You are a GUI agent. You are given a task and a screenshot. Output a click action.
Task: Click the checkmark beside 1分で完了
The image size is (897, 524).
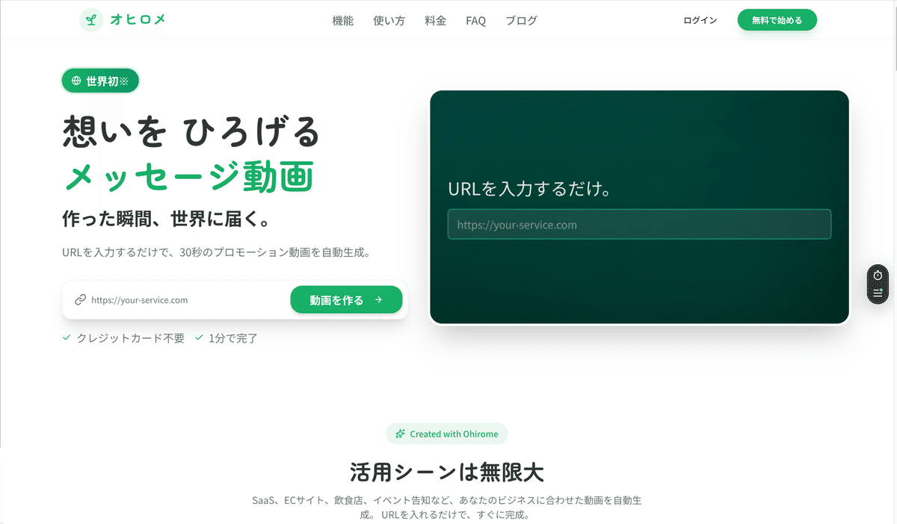[x=199, y=338]
